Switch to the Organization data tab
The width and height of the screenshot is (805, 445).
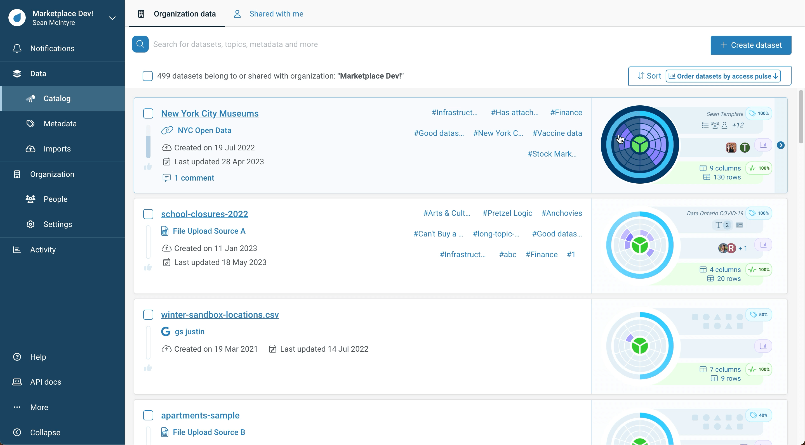tap(177, 14)
